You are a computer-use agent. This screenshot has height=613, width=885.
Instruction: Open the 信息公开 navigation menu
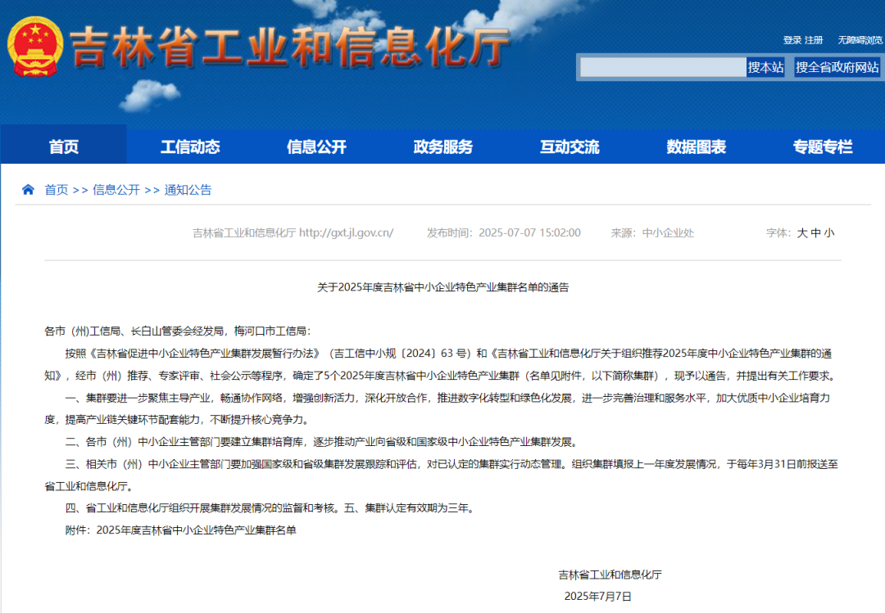(316, 146)
